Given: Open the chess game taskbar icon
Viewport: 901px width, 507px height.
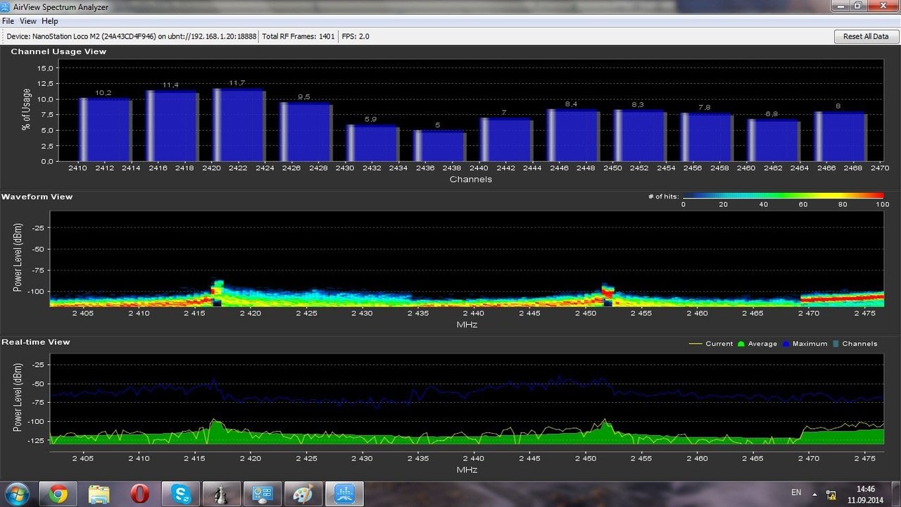Looking at the screenshot, I should [222, 494].
